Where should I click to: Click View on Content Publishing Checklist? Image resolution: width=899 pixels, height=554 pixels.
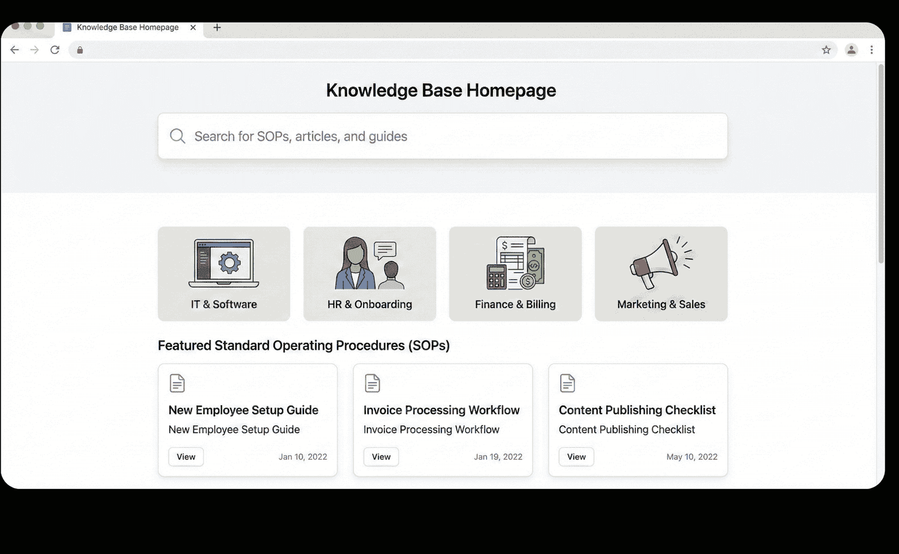click(x=576, y=457)
